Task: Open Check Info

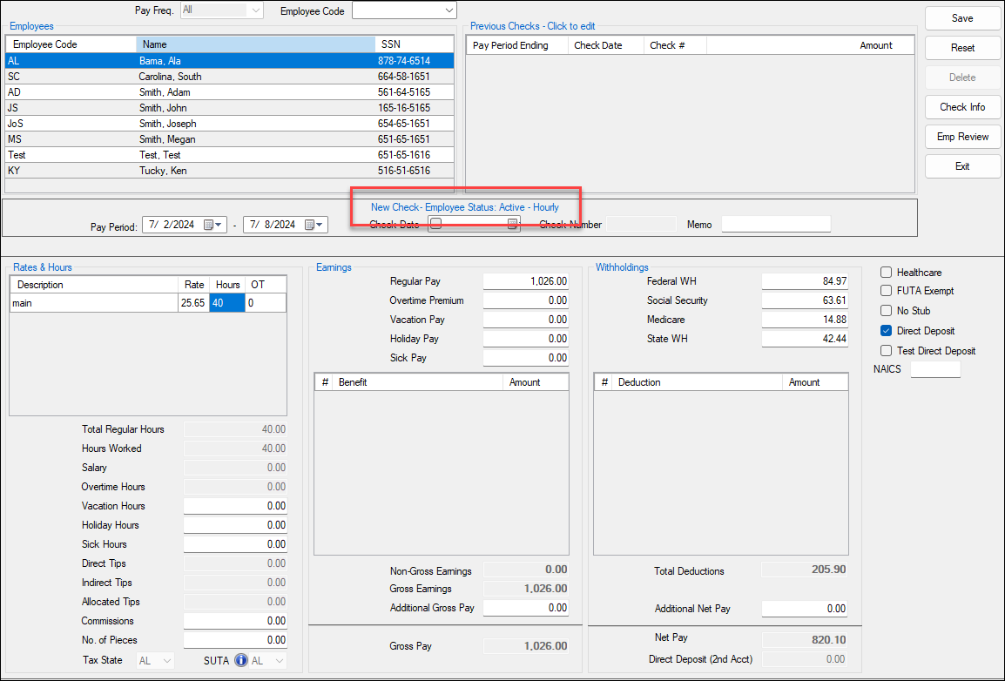Action: pos(961,106)
